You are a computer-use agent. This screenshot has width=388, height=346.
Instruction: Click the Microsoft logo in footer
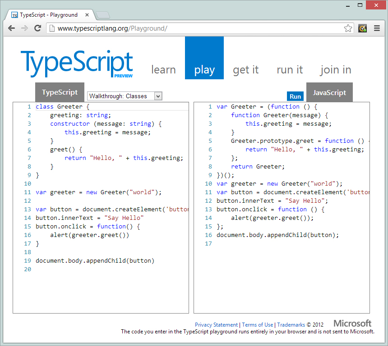coord(352,323)
